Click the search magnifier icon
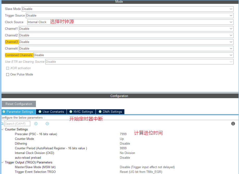This screenshot has width=239, height=174. point(2,124)
